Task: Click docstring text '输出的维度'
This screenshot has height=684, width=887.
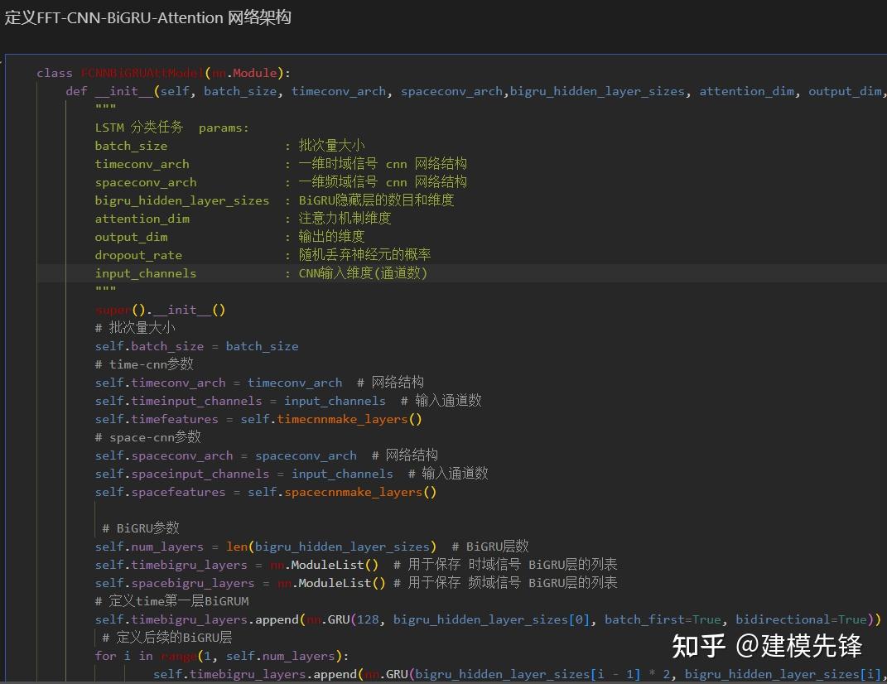Action: point(331,237)
